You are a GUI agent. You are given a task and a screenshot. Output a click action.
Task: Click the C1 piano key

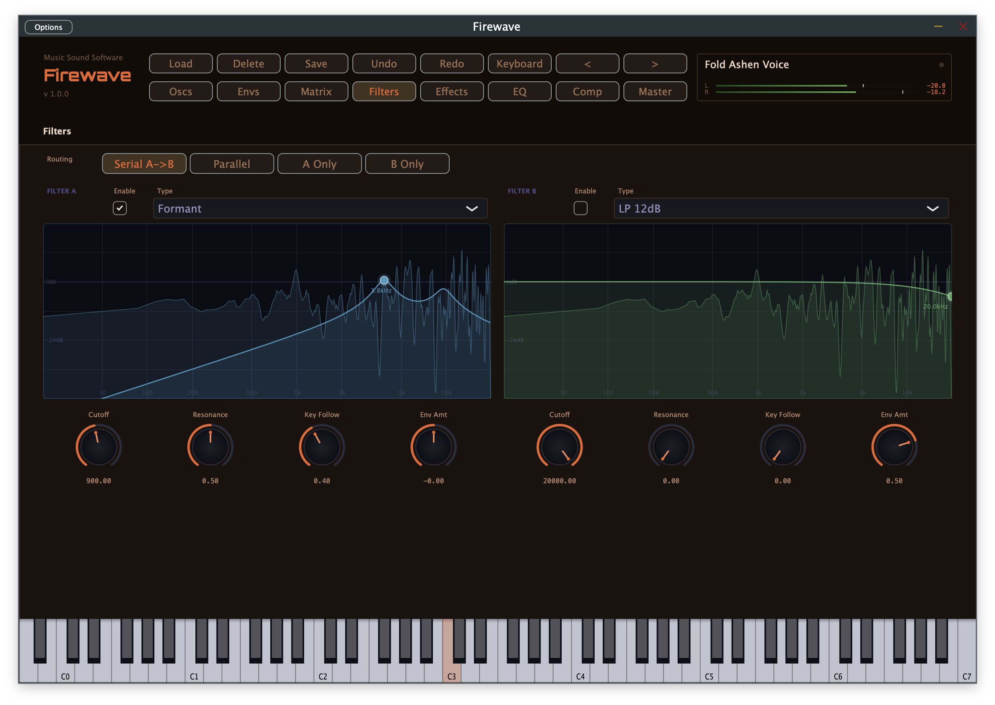click(x=194, y=672)
